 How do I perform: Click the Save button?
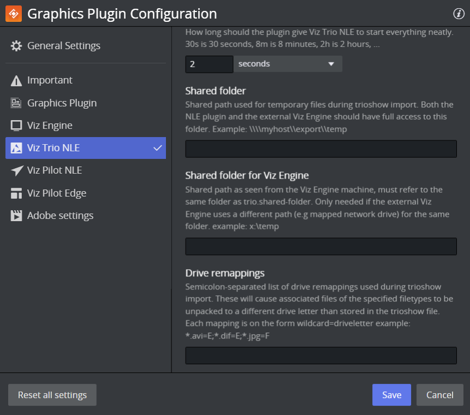(x=391, y=395)
